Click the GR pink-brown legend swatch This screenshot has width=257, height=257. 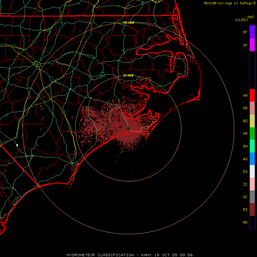point(252,108)
